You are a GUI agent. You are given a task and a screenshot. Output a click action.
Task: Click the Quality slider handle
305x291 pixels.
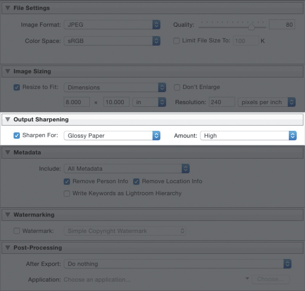click(251, 27)
